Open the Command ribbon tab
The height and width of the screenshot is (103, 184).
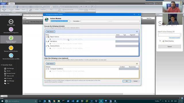click(3, 4)
